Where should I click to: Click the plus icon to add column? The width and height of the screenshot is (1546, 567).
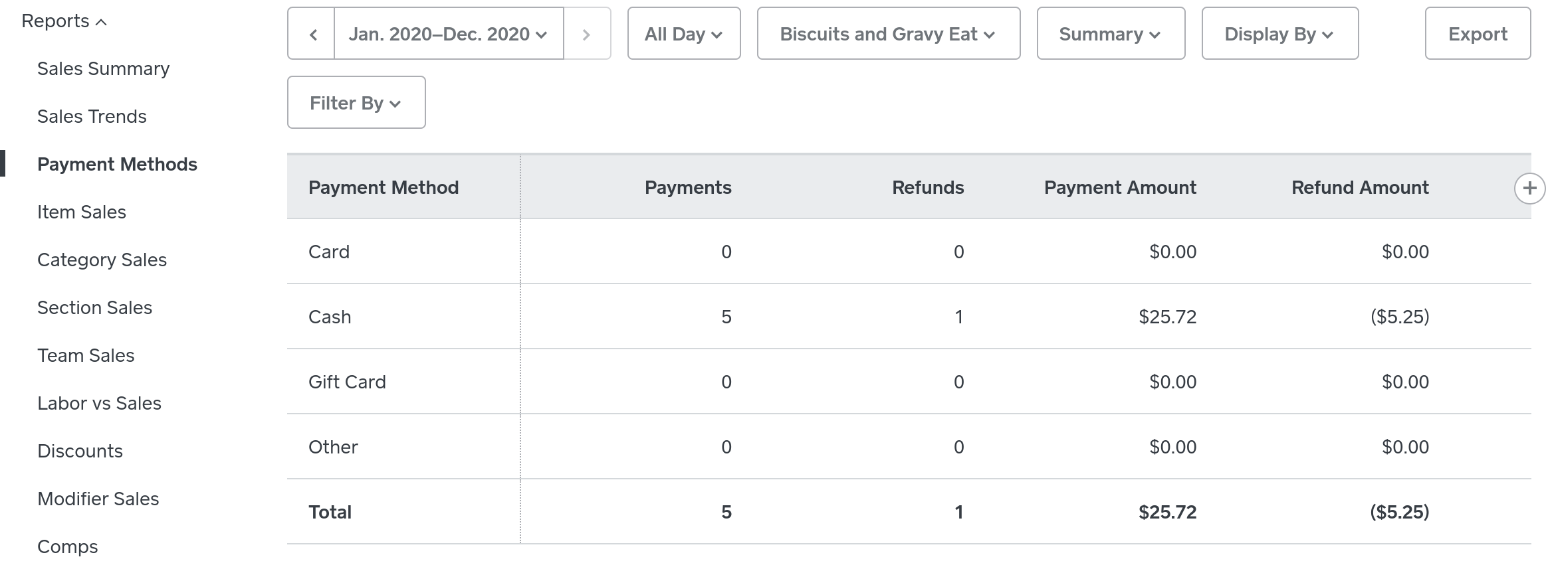[1529, 189]
